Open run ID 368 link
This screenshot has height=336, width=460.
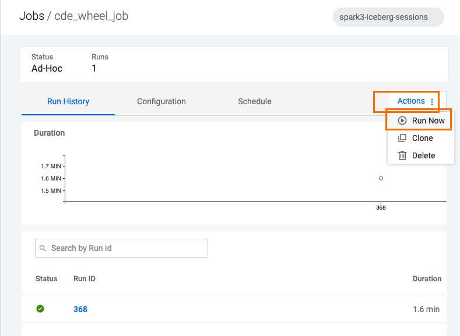(80, 309)
